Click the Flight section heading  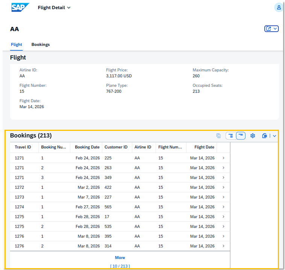(18, 58)
